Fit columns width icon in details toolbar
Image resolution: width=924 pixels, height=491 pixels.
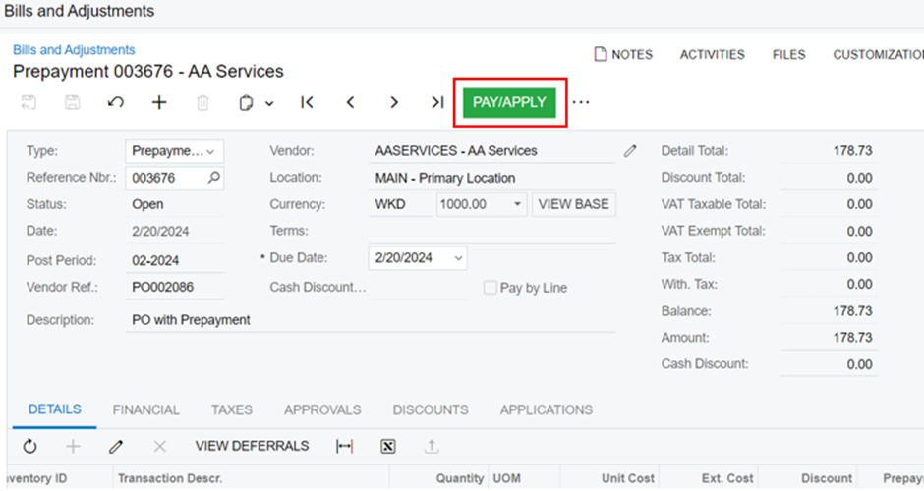[x=344, y=447]
